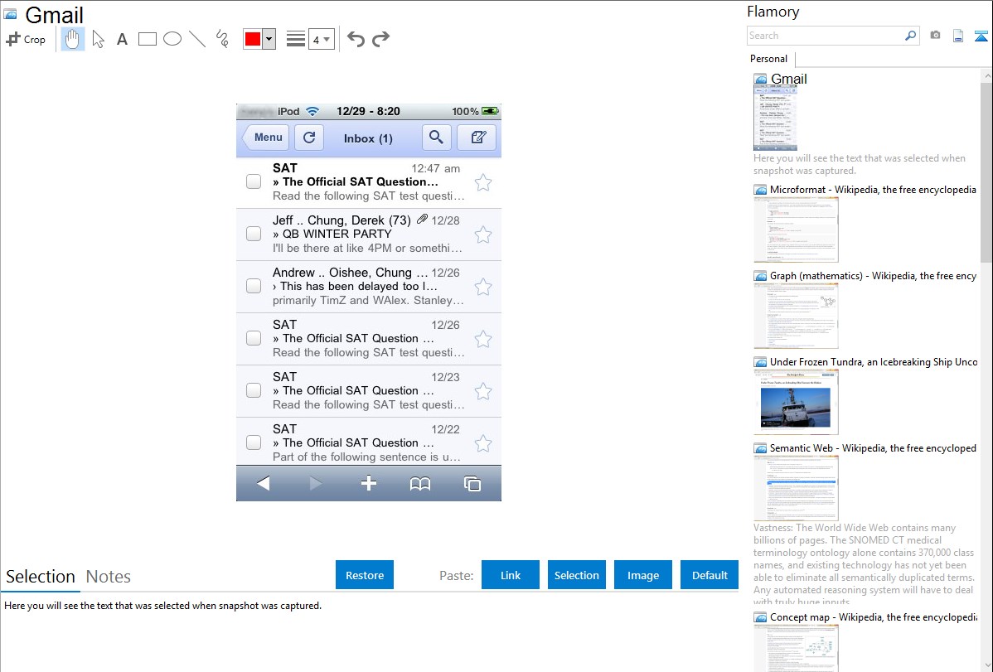Click the blue upload icon in Flamory panel
The image size is (993, 672).
[981, 36]
